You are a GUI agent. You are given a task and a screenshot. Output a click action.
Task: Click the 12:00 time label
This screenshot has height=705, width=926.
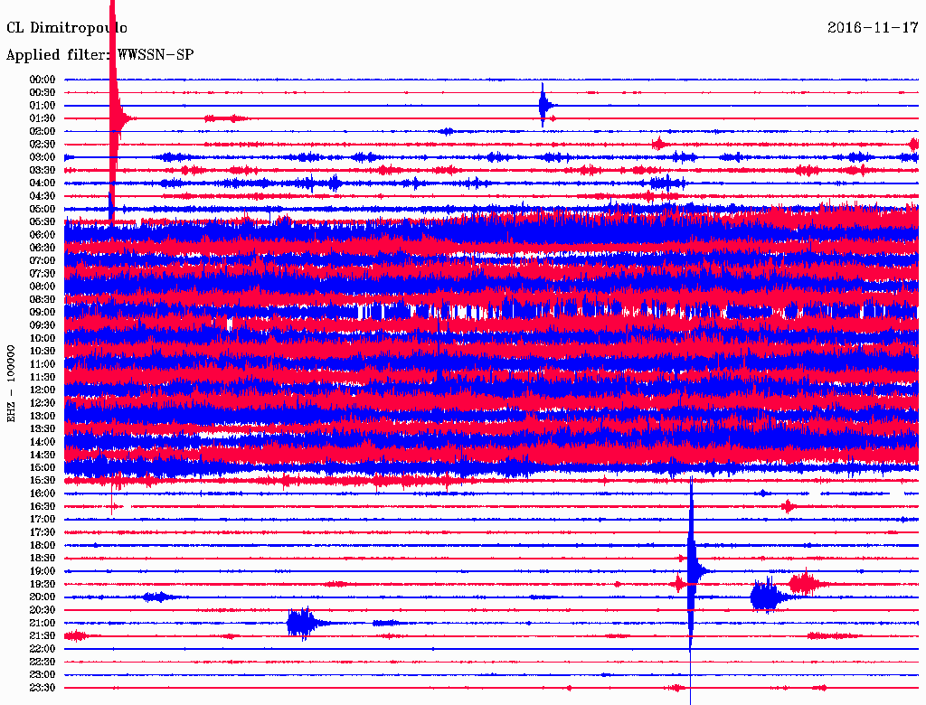[x=43, y=390]
